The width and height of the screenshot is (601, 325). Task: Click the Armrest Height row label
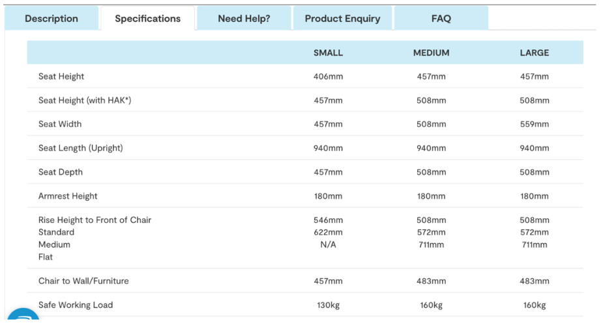[68, 196]
